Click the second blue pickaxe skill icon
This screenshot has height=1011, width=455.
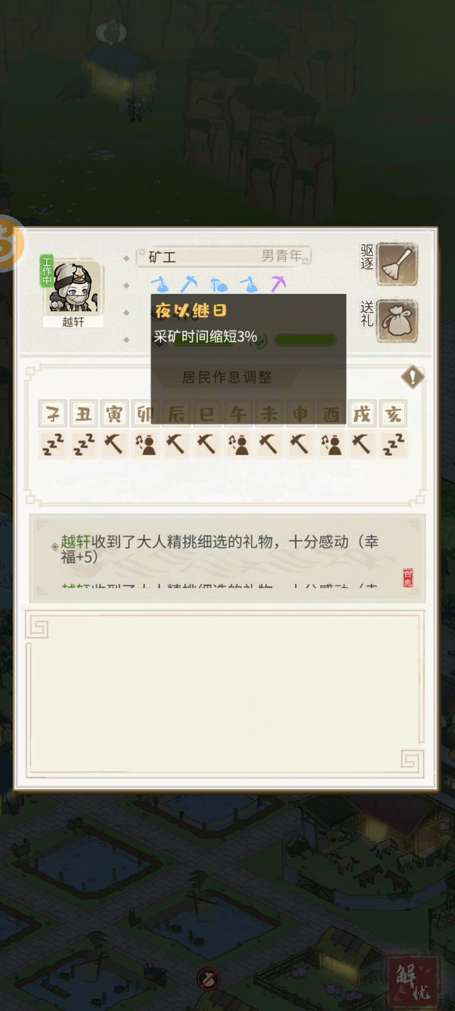[x=189, y=284]
